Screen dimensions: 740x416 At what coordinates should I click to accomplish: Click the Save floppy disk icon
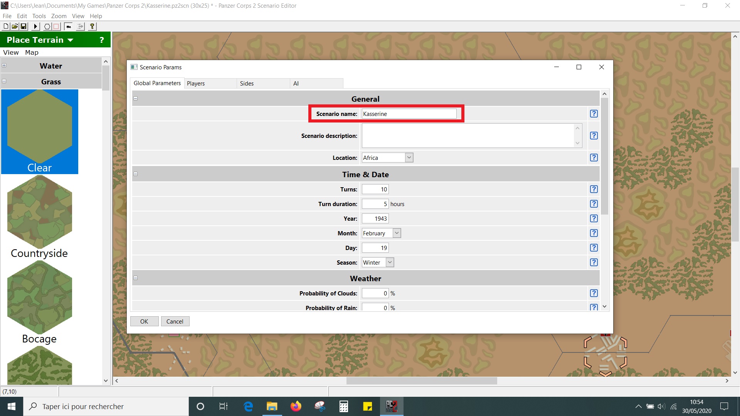point(24,26)
